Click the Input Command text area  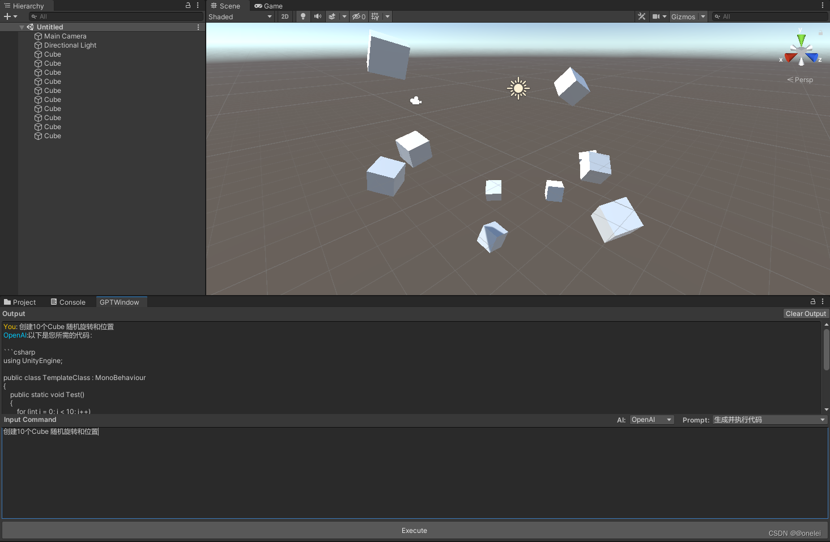[x=415, y=473]
